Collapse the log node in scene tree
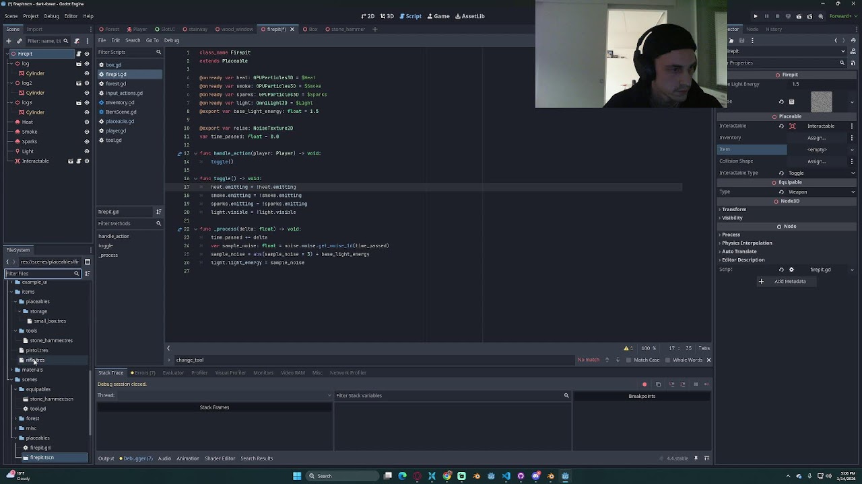Viewport: 862px width, 484px height. pyautogui.click(x=11, y=64)
